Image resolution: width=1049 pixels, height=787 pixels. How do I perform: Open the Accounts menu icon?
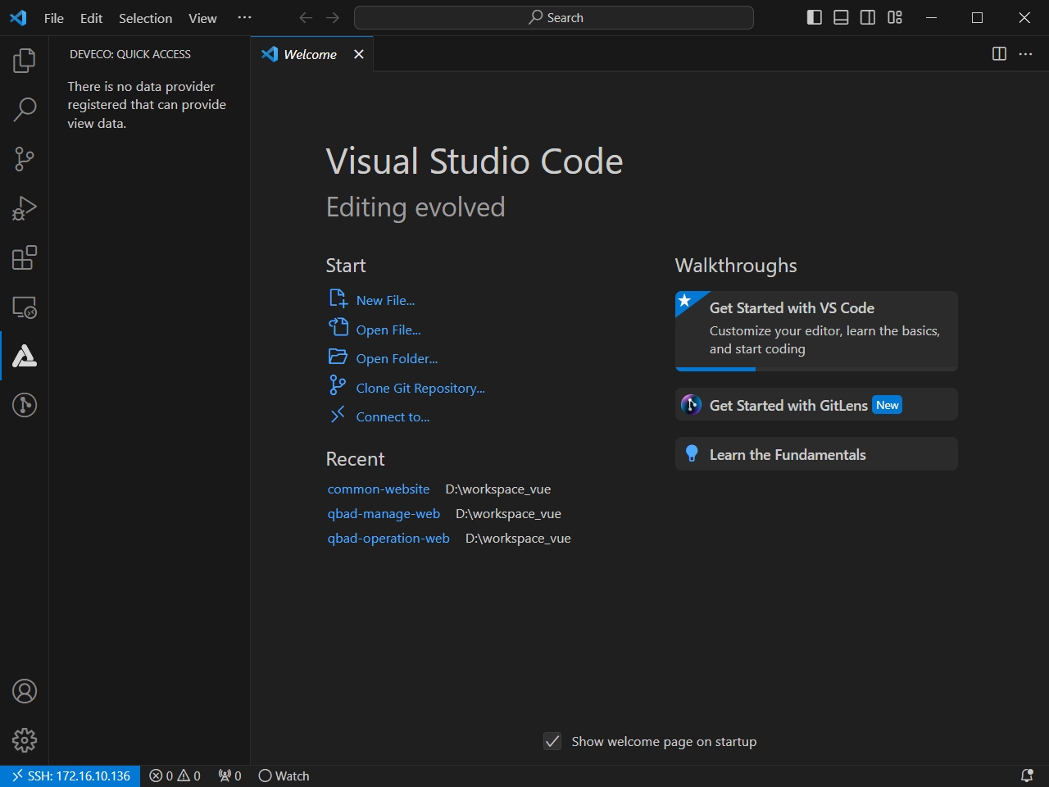click(25, 691)
